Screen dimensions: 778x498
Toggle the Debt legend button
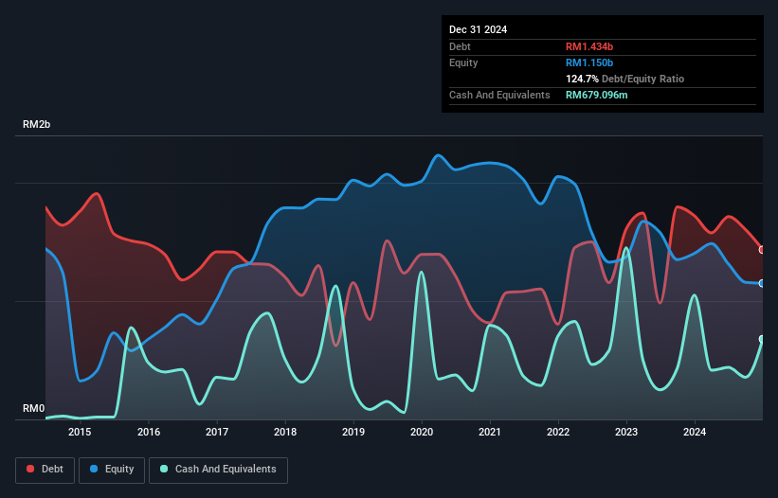tap(45, 470)
